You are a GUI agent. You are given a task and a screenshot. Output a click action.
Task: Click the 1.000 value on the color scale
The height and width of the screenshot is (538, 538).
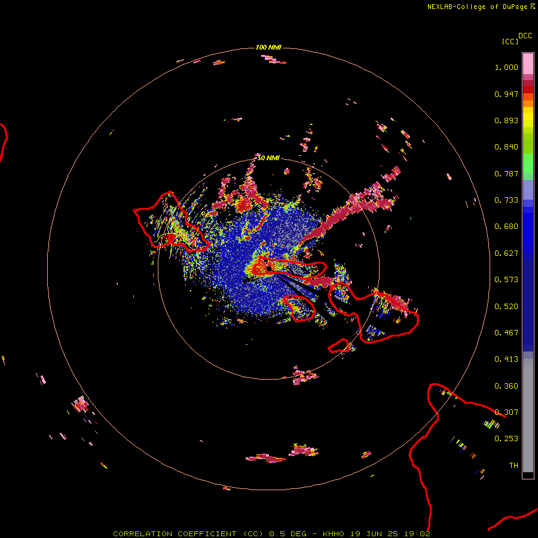[506, 67]
